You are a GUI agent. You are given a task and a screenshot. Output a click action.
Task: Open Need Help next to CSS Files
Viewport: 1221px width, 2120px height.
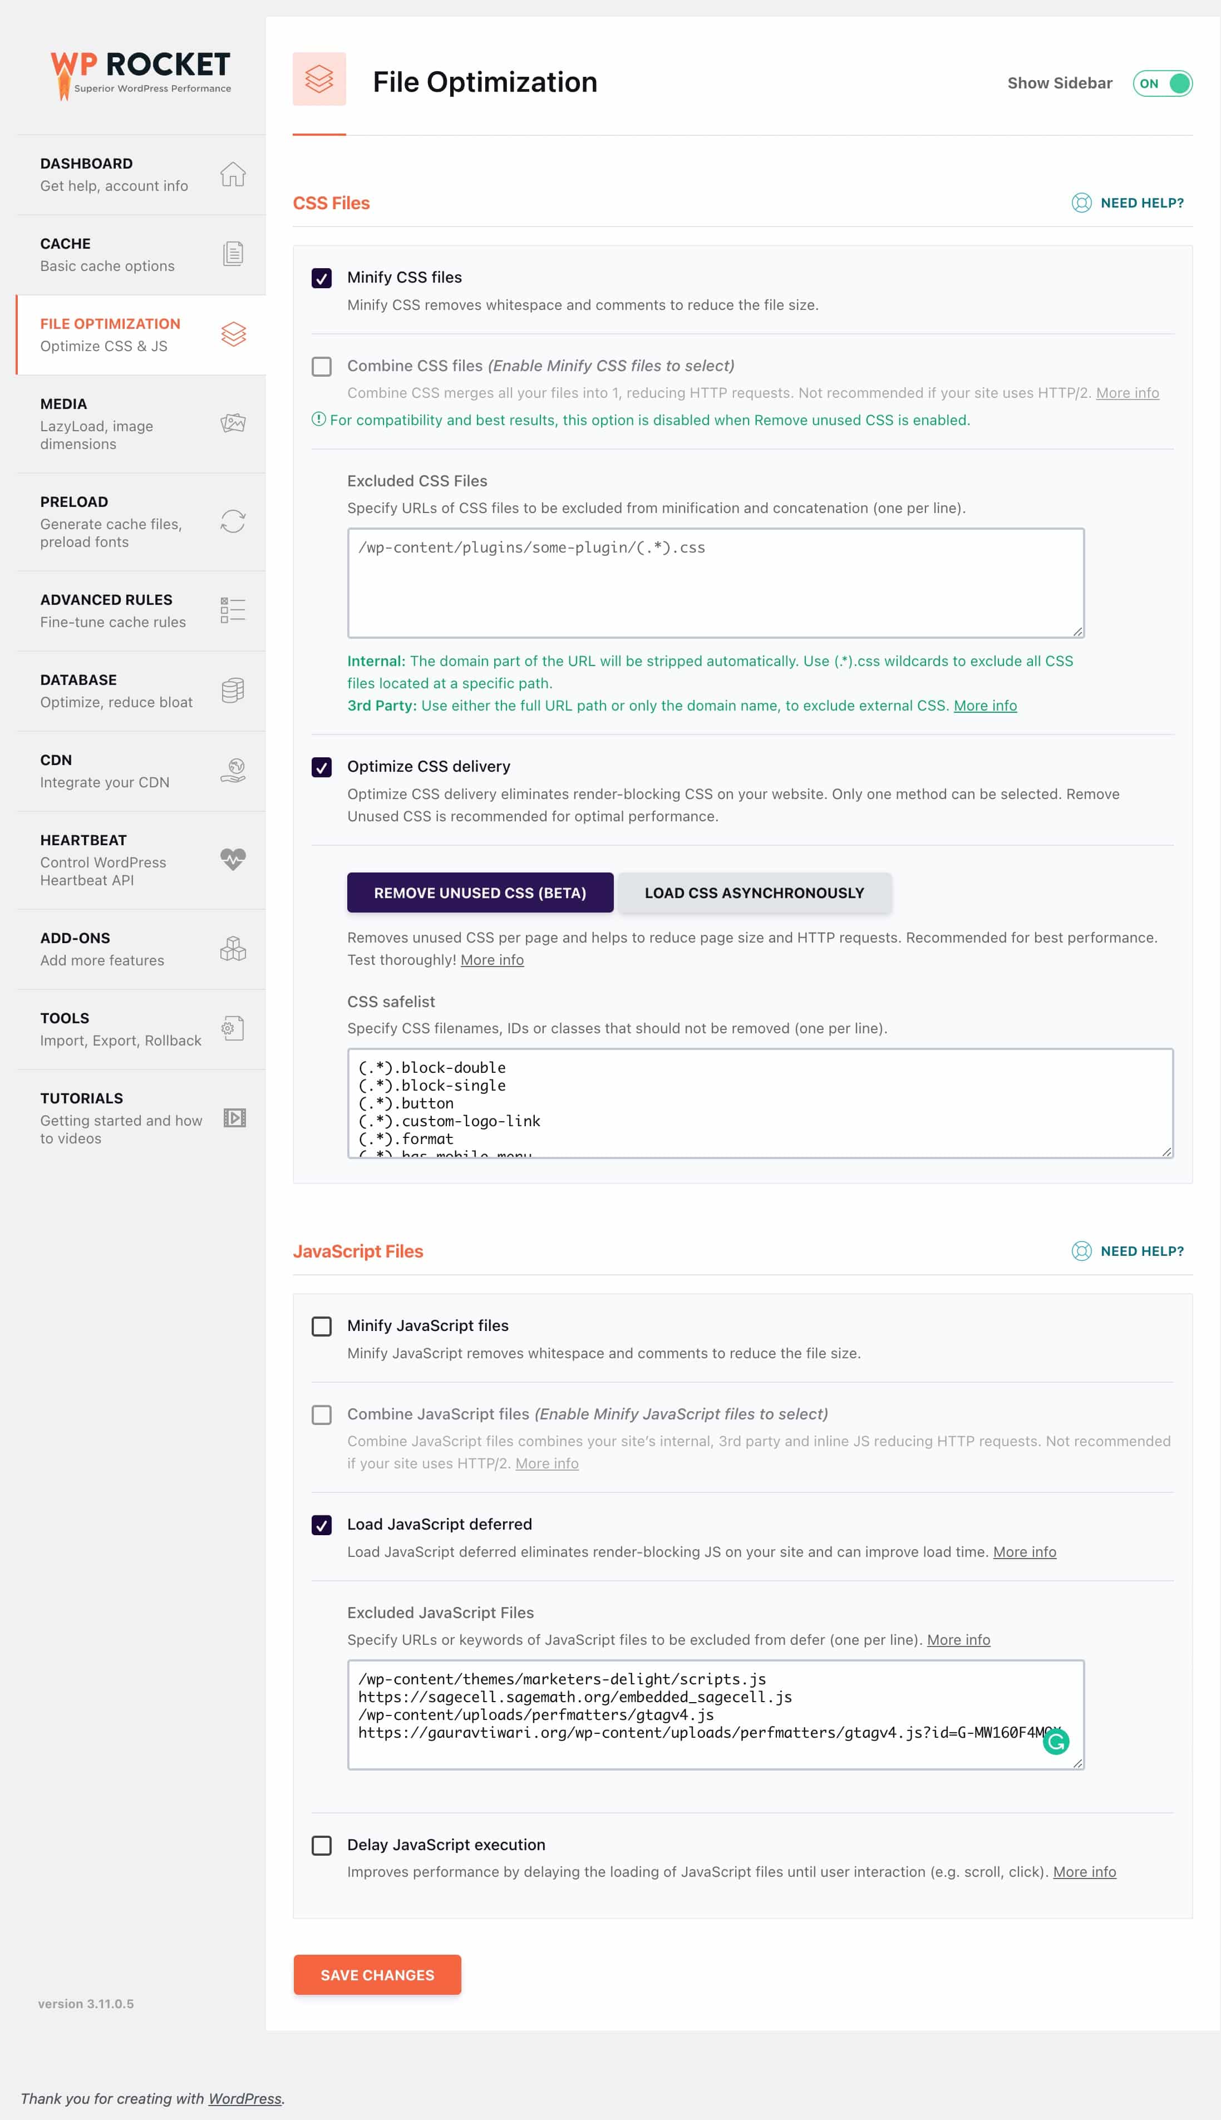coord(1128,203)
